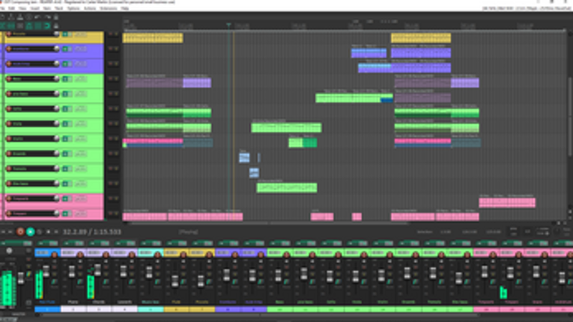Click the New Project toolbar icon
Screen dimensions: 573x322
(2, 16)
